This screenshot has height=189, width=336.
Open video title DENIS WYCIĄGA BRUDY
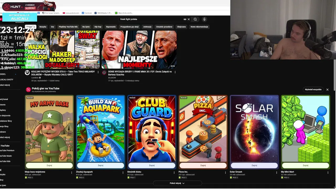pyautogui.click(x=140, y=73)
